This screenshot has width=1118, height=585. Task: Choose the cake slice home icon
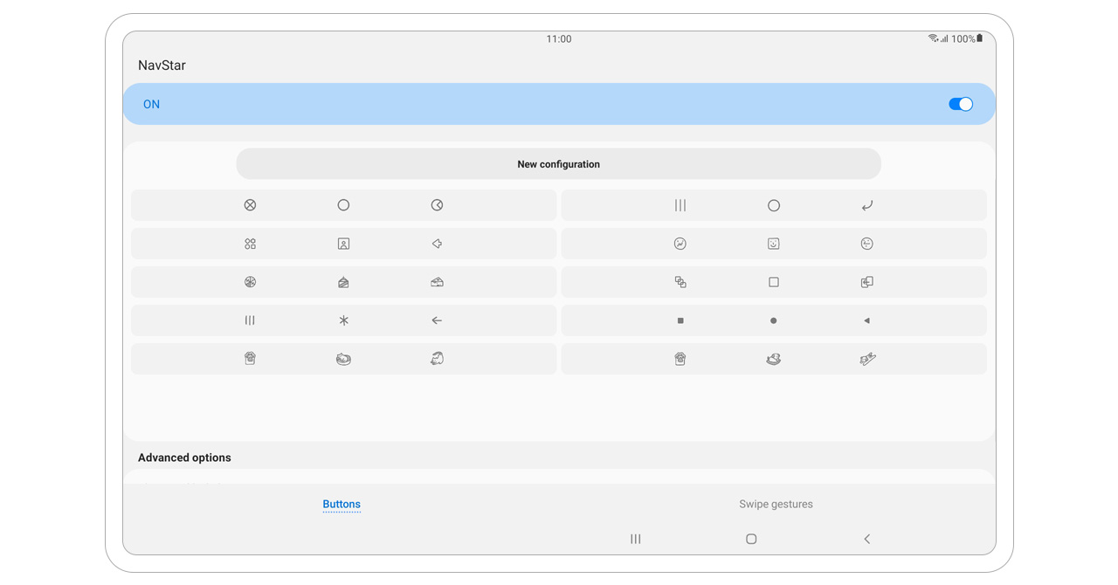(x=343, y=282)
